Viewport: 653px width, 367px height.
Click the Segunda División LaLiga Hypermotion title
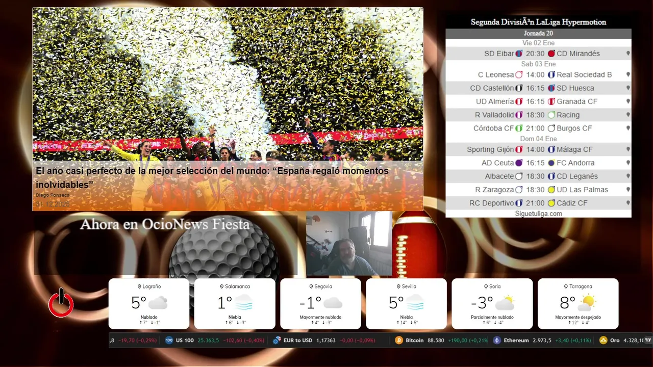(538, 22)
